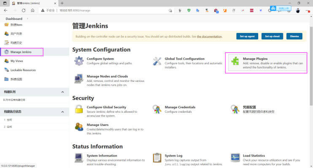Open My Views in the sidebar

pos(17,61)
